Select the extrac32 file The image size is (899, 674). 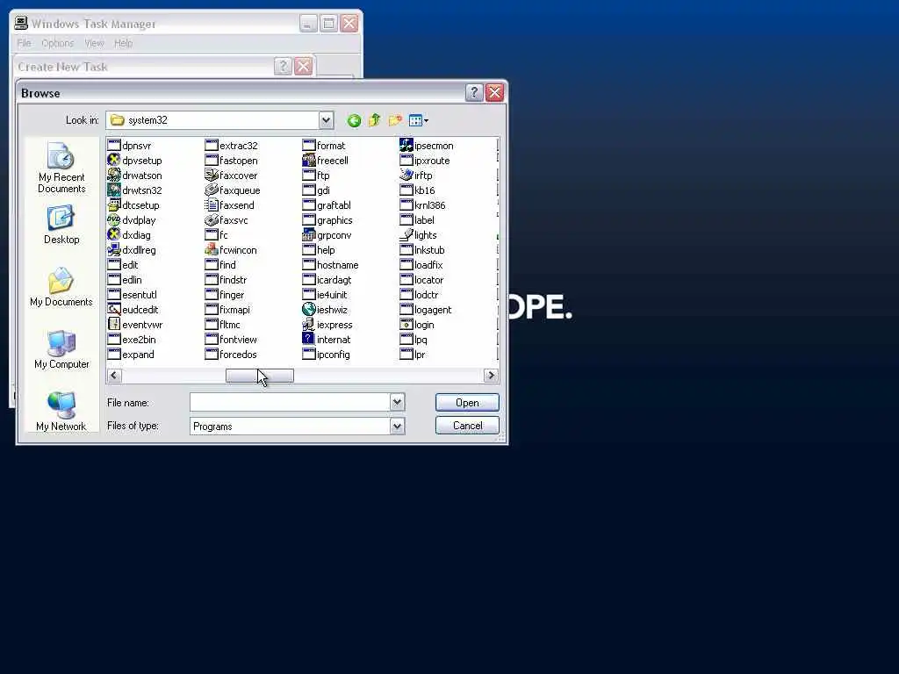[232, 146]
